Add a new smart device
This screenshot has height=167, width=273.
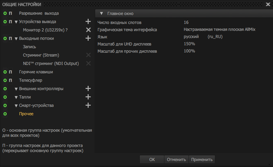pyautogui.click(x=88, y=105)
